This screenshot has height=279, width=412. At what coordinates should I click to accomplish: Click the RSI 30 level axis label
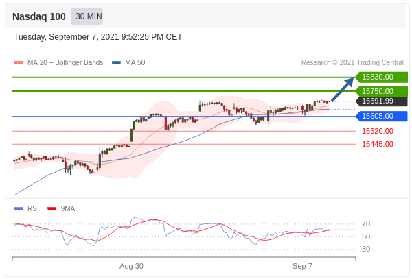[366, 249]
